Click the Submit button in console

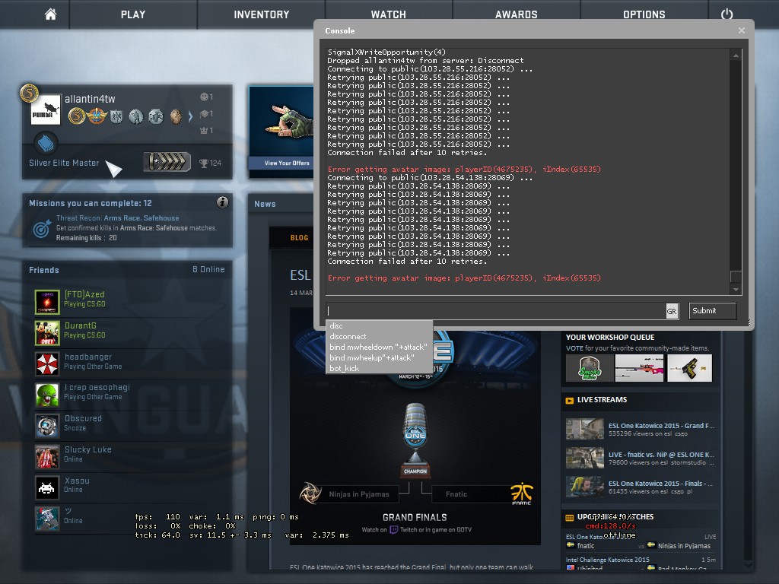click(x=712, y=311)
